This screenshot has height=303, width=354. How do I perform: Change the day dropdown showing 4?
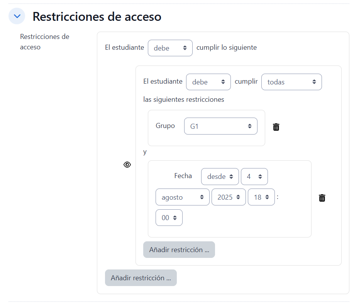(x=254, y=177)
